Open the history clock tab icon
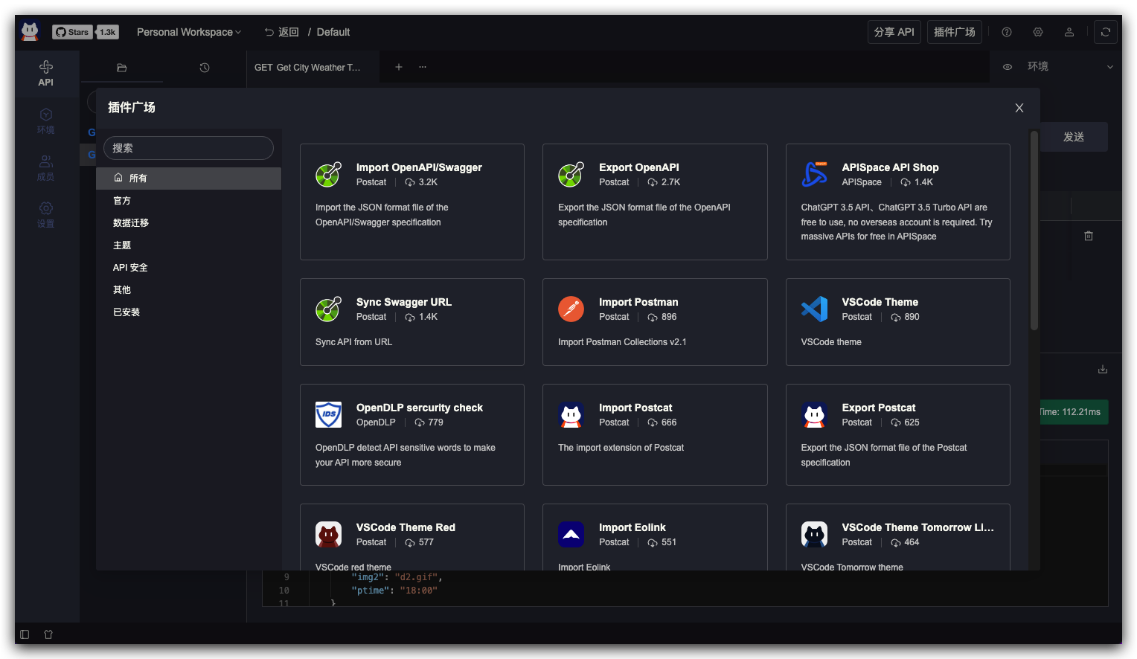The width and height of the screenshot is (1137, 659). coord(205,68)
